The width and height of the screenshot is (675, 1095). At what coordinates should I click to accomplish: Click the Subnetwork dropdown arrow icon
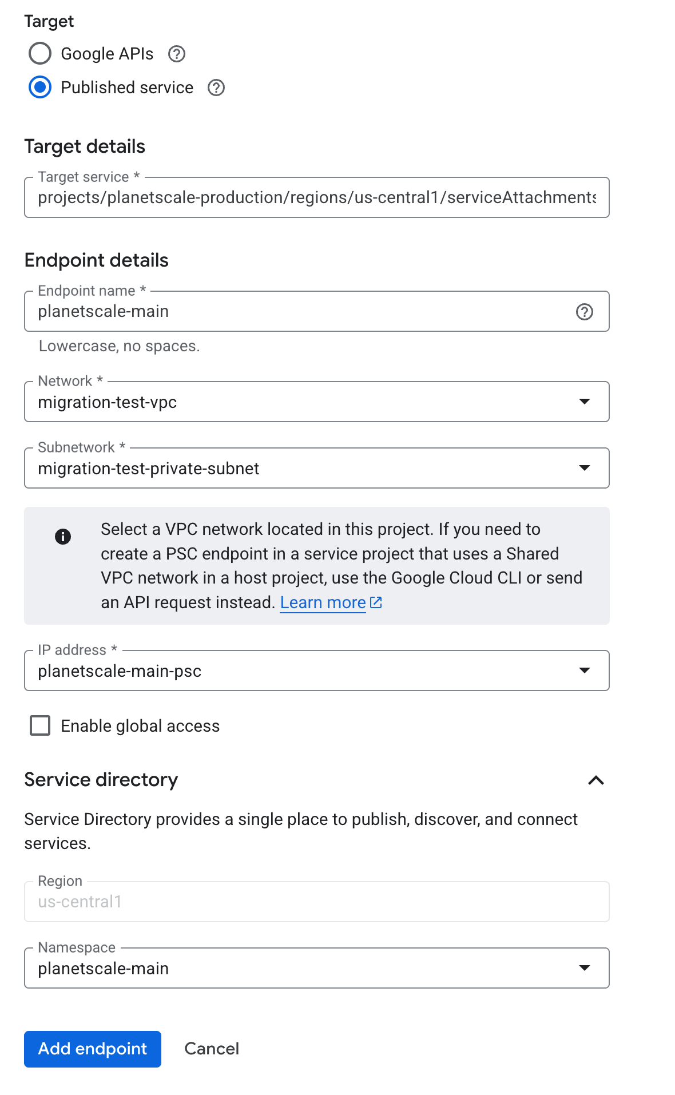pyautogui.click(x=585, y=468)
